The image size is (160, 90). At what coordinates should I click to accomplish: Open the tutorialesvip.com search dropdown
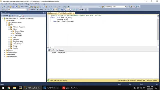click(x=125, y=7)
